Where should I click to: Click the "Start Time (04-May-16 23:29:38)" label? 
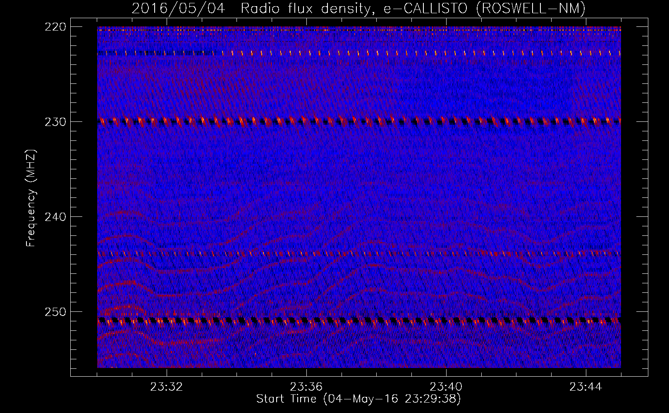pyautogui.click(x=358, y=399)
